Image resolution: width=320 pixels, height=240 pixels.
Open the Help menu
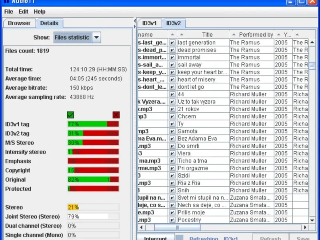coord(39,12)
